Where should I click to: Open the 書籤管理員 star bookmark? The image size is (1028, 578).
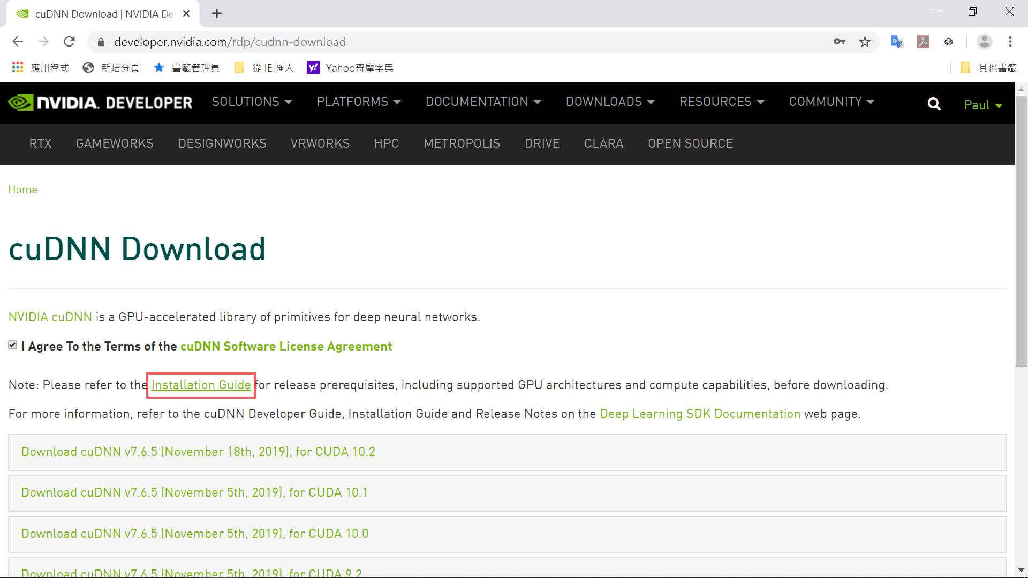(186, 68)
